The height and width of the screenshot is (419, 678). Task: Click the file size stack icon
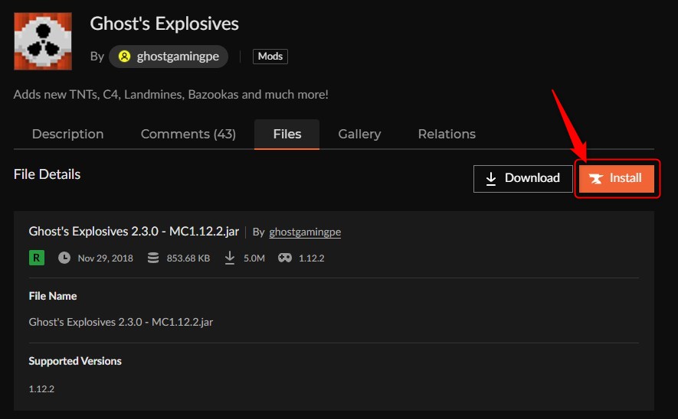tap(153, 258)
